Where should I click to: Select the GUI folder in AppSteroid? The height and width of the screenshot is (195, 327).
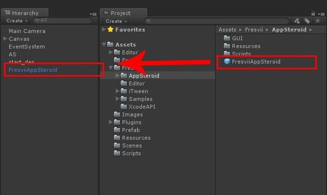pos(233,38)
